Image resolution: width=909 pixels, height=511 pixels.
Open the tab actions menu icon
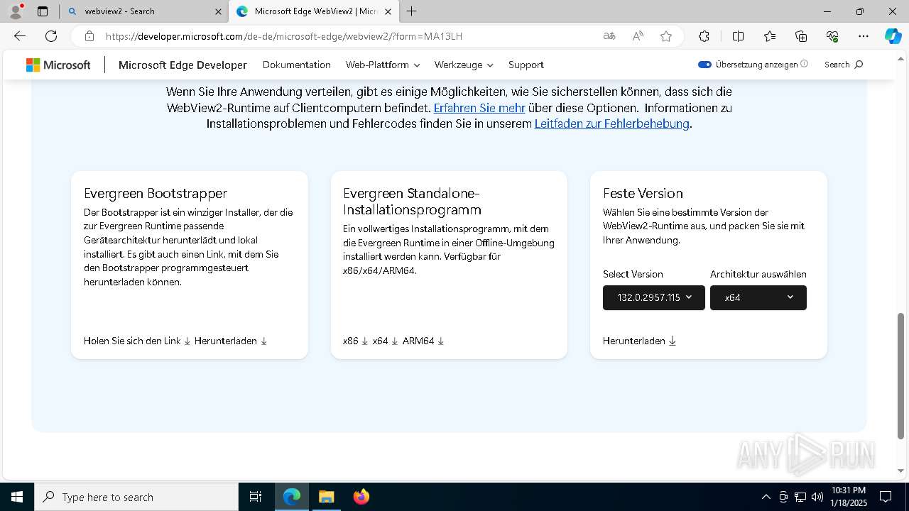click(x=43, y=11)
